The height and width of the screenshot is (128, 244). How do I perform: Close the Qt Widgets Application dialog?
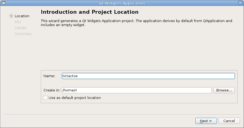(x=240, y=3)
